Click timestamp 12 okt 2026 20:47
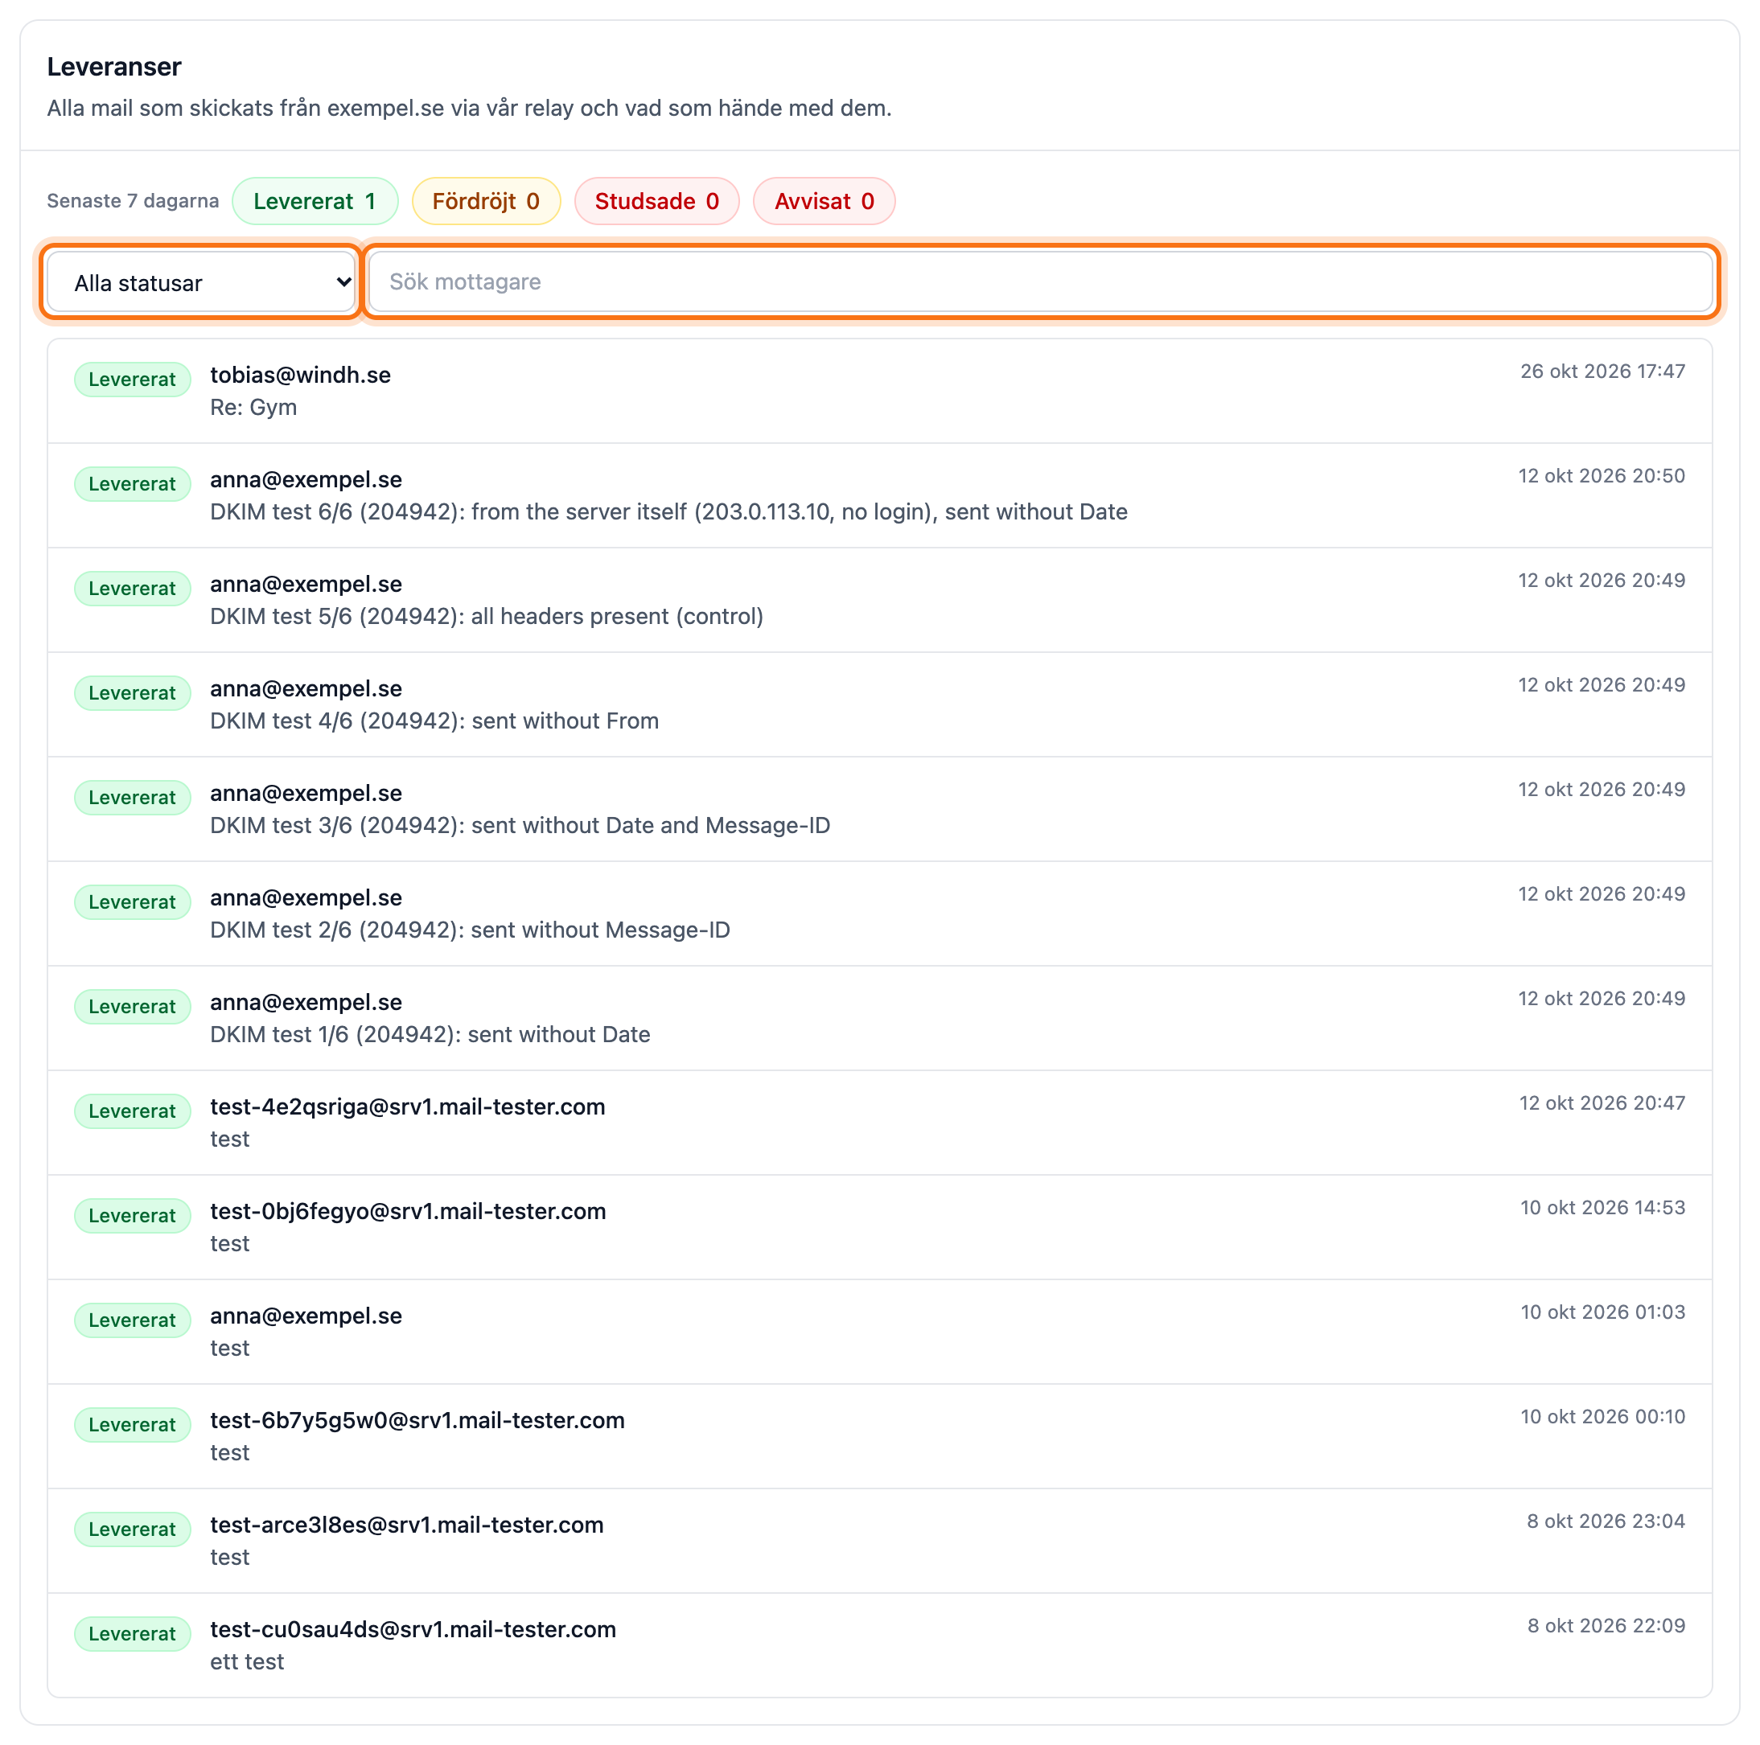 [1602, 1103]
